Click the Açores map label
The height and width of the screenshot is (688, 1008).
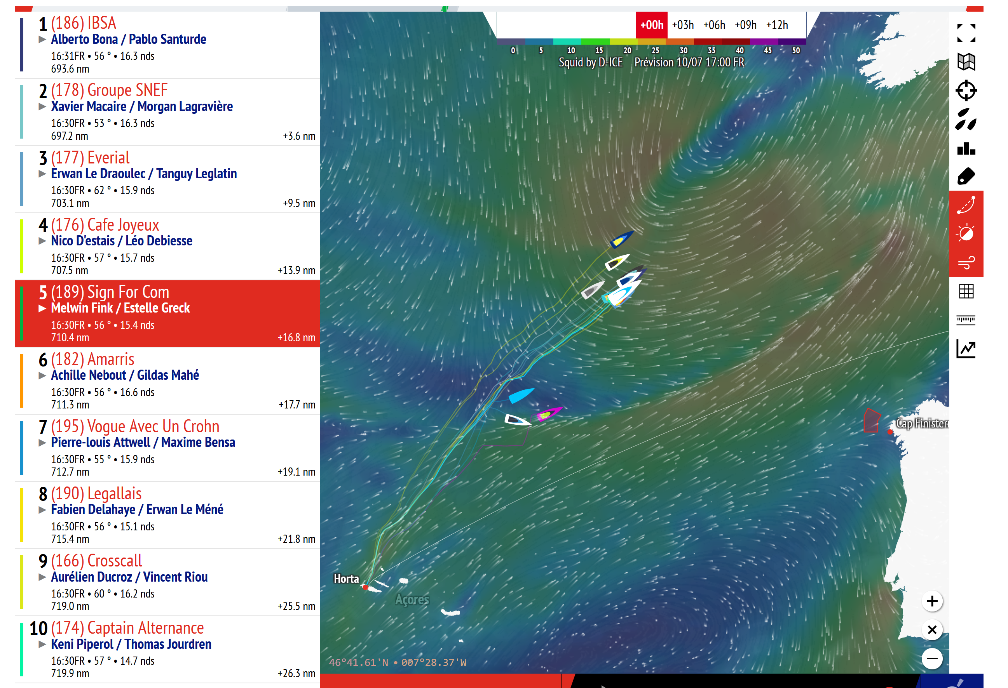coord(412,599)
